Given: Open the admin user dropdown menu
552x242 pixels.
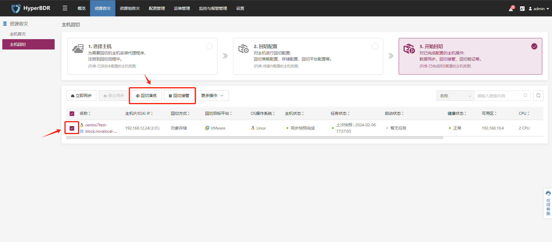Looking at the screenshot, I should 539,9.
